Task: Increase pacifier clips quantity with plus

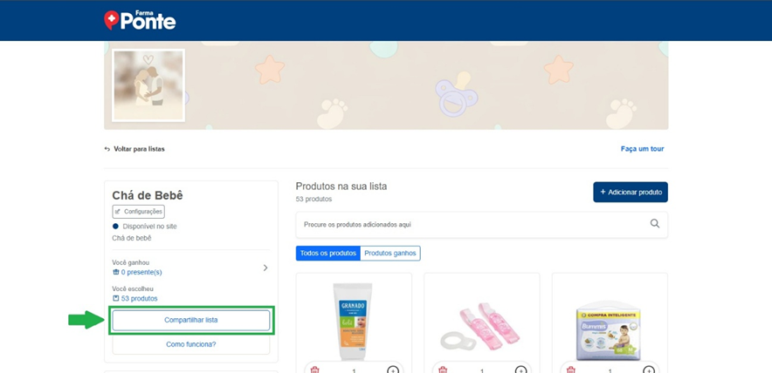Action: pos(521,370)
